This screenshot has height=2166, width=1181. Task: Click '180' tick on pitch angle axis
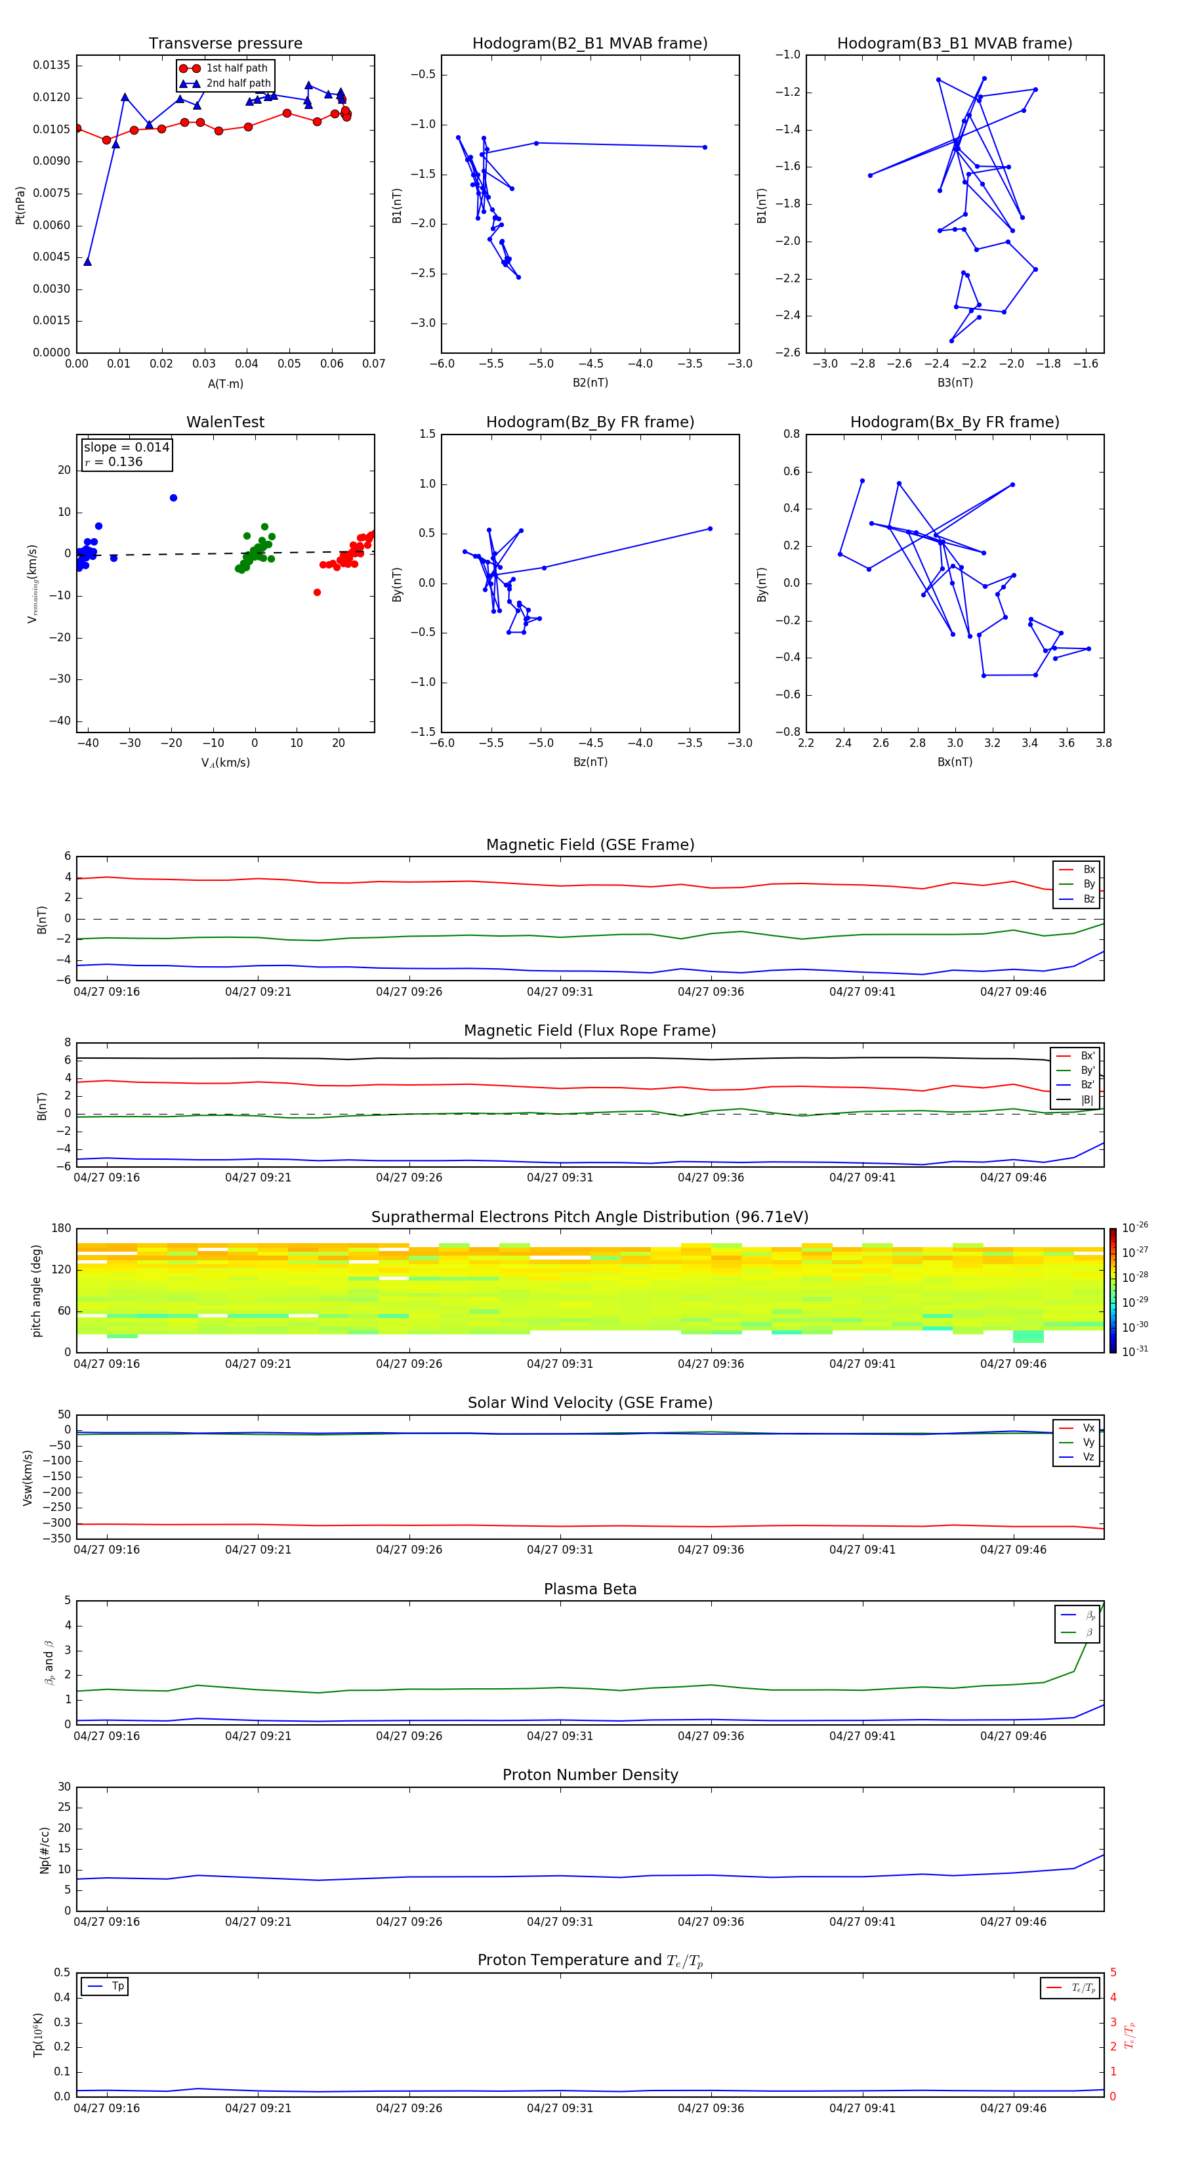coord(62,1229)
